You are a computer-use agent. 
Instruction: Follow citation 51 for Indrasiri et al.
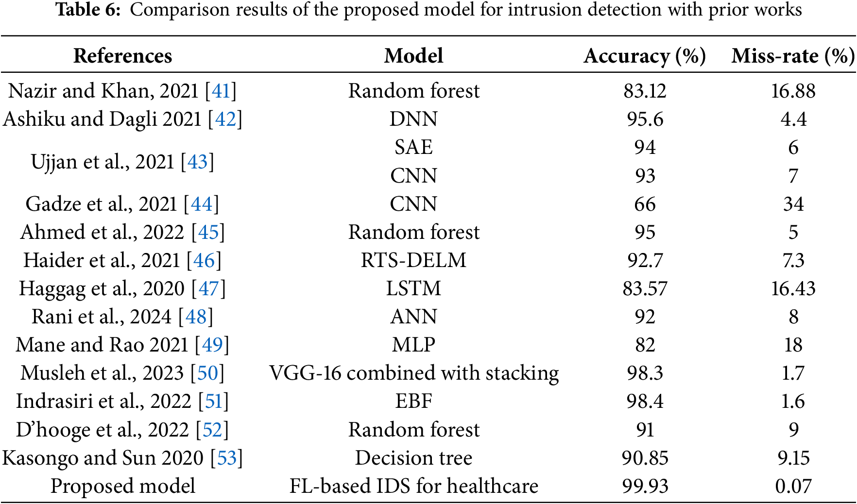(214, 401)
